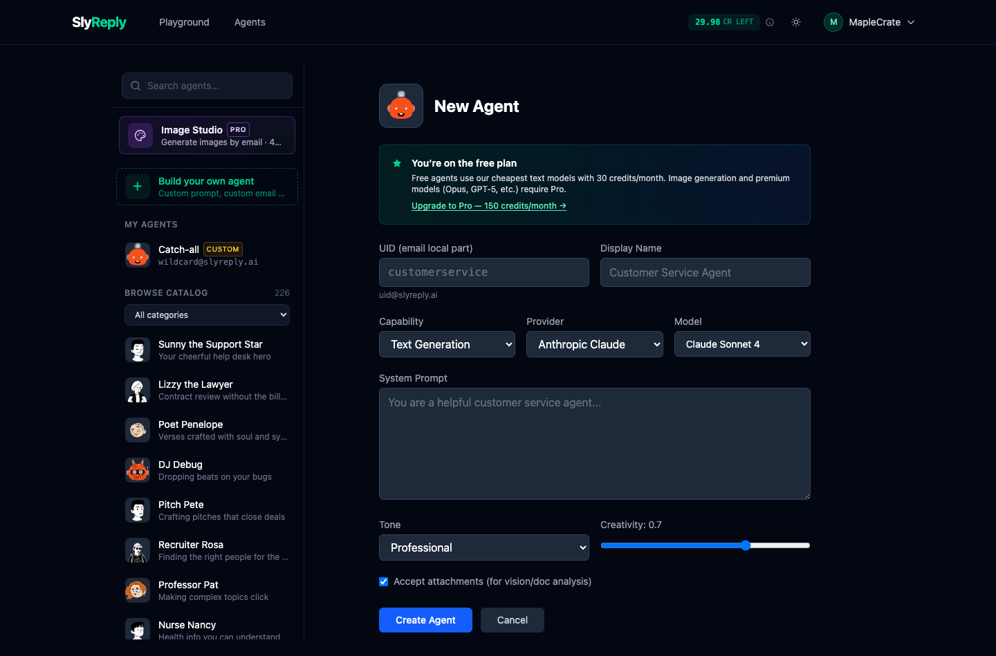Click Create Agent button

[425, 620]
